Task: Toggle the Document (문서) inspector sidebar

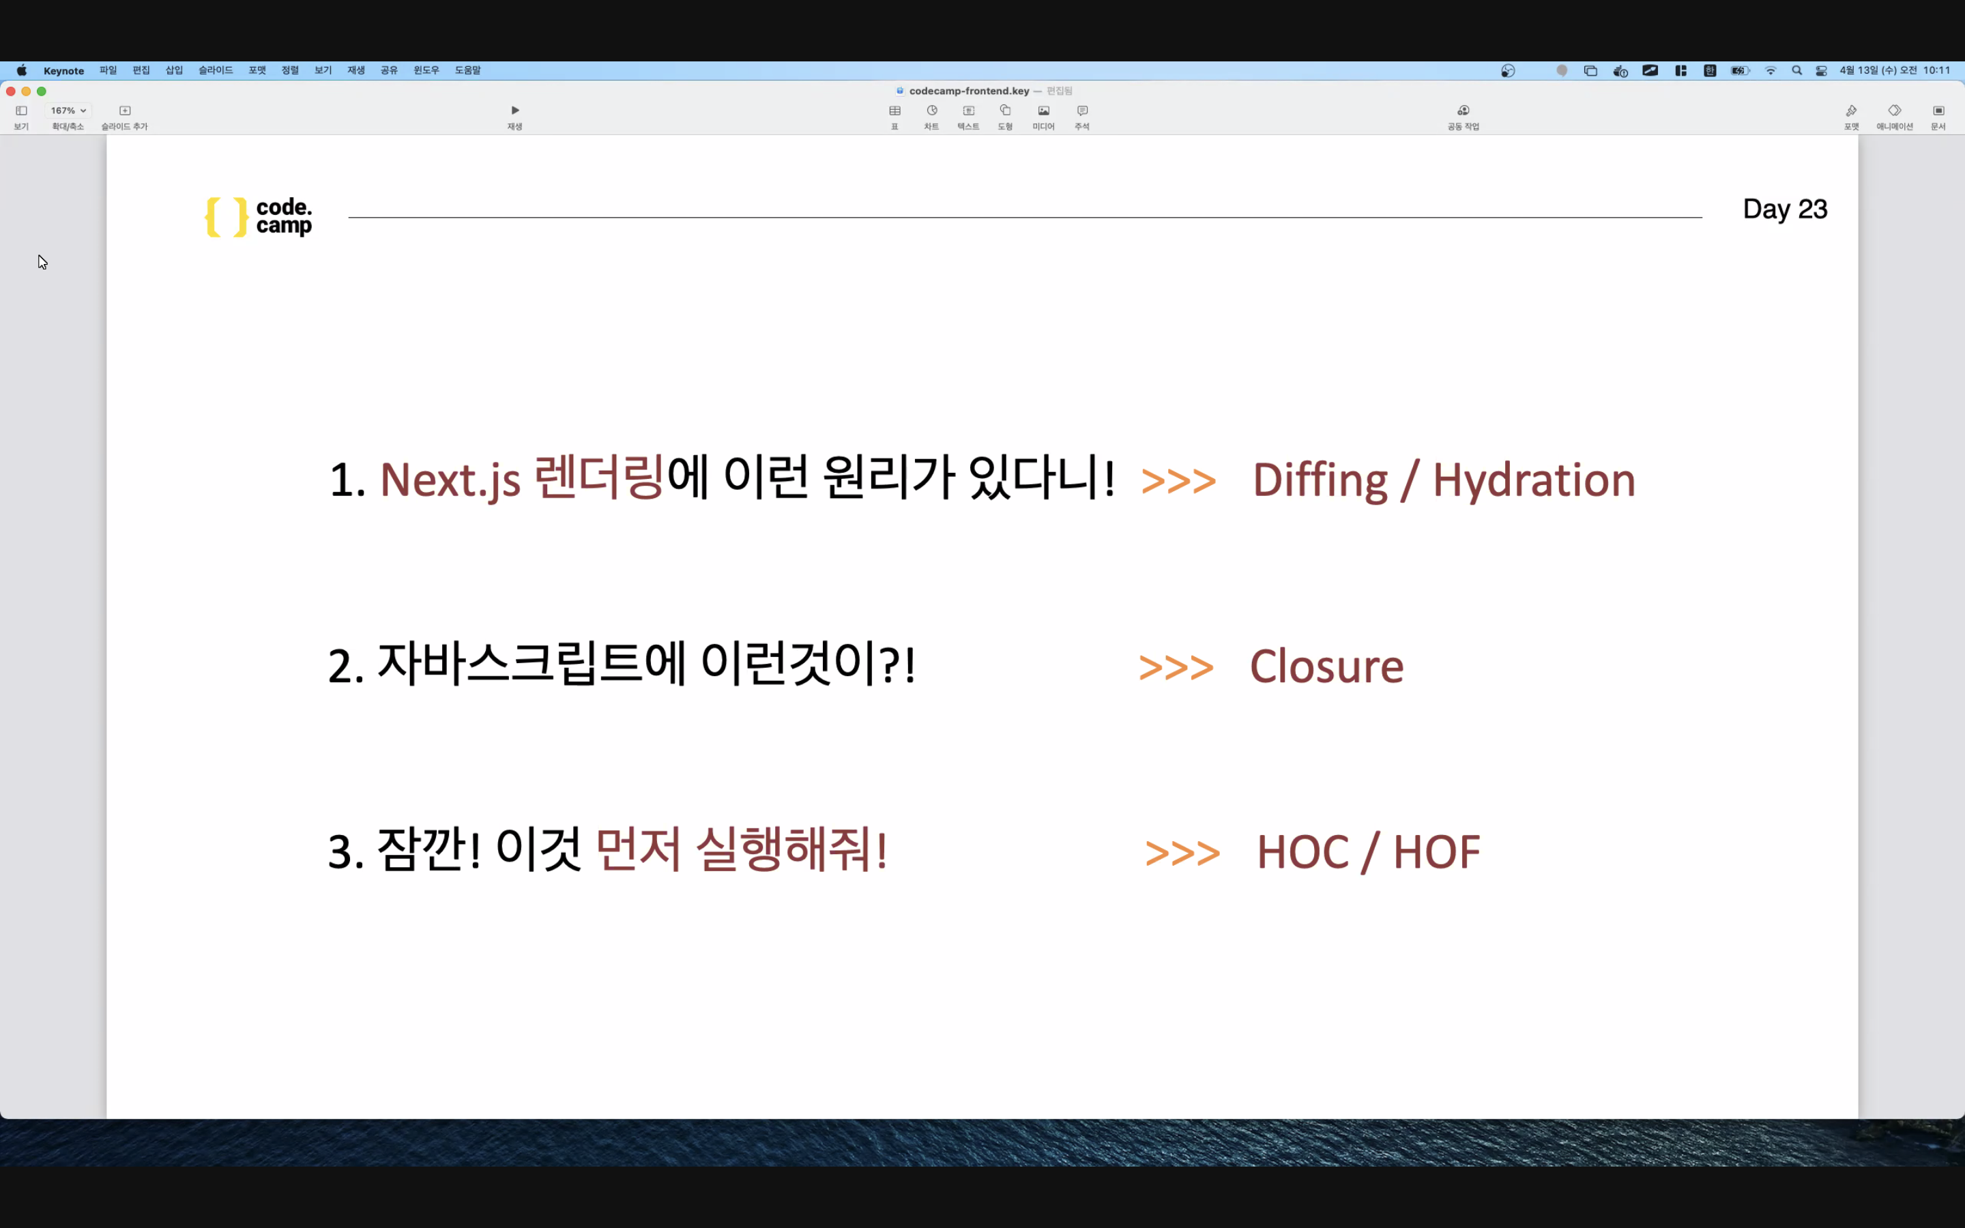Action: click(x=1938, y=111)
